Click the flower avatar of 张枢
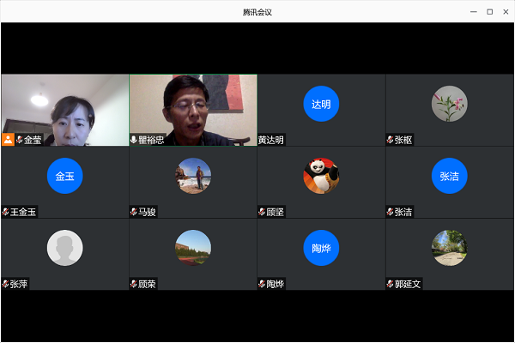 click(x=449, y=104)
